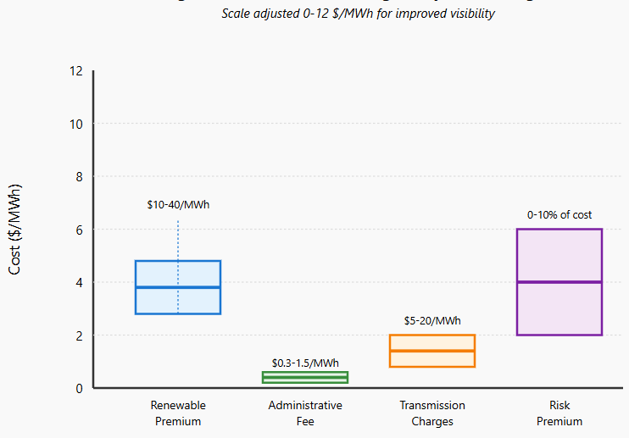Select the "$0.3-1.5/MWh" annotation label
Image resolution: width=629 pixels, height=438 pixels.
click(305, 363)
